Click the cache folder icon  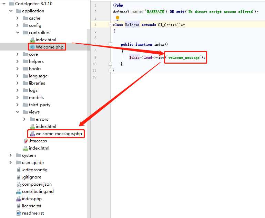click(26, 18)
